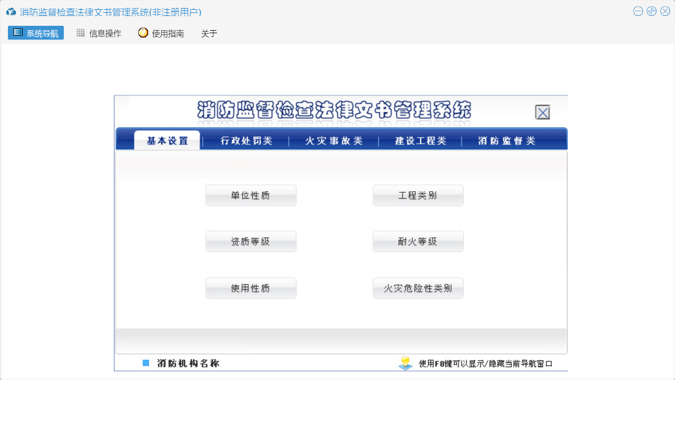675x442 pixels.
Task: Open the 耐火等级 settings
Action: (418, 242)
